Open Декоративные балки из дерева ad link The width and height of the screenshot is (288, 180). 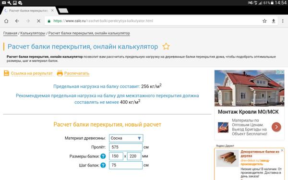(260, 154)
